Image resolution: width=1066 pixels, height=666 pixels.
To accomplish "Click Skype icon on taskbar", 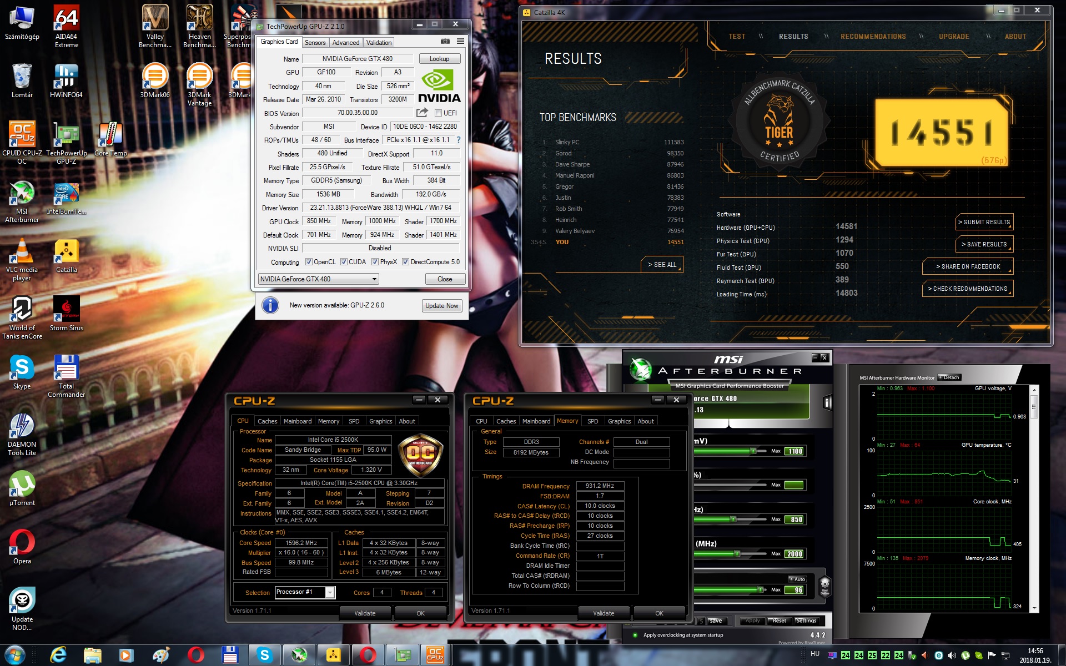I will [x=264, y=655].
